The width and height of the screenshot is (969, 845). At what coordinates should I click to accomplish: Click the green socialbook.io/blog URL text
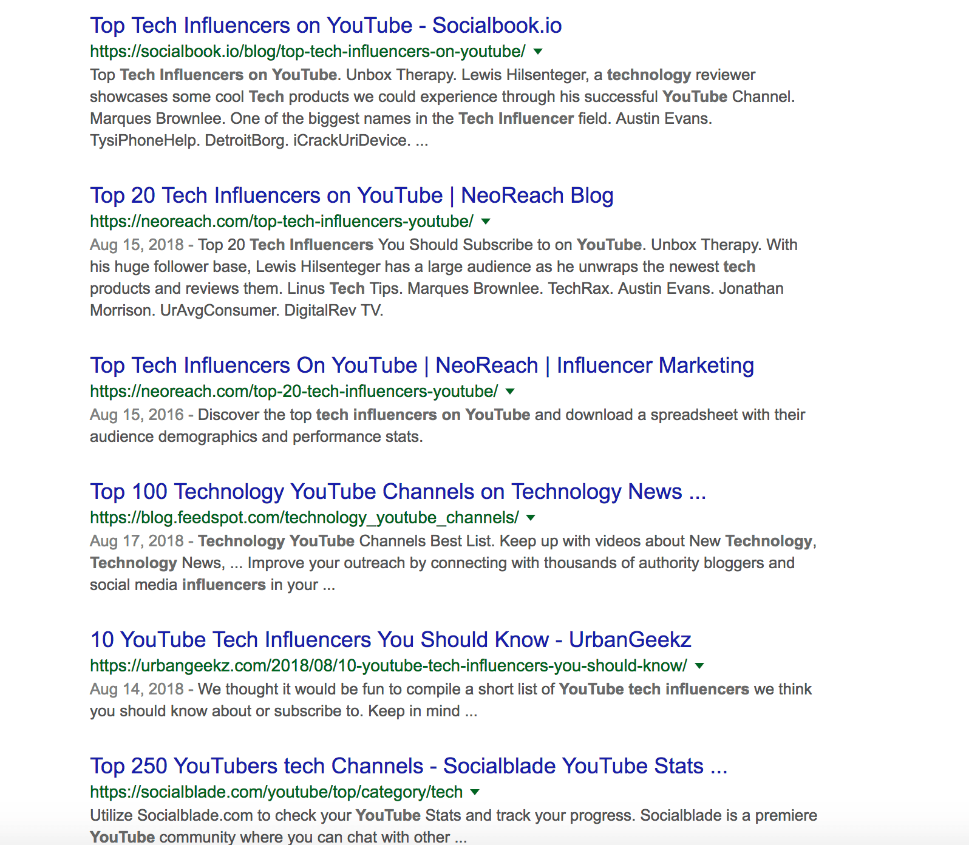pos(307,52)
